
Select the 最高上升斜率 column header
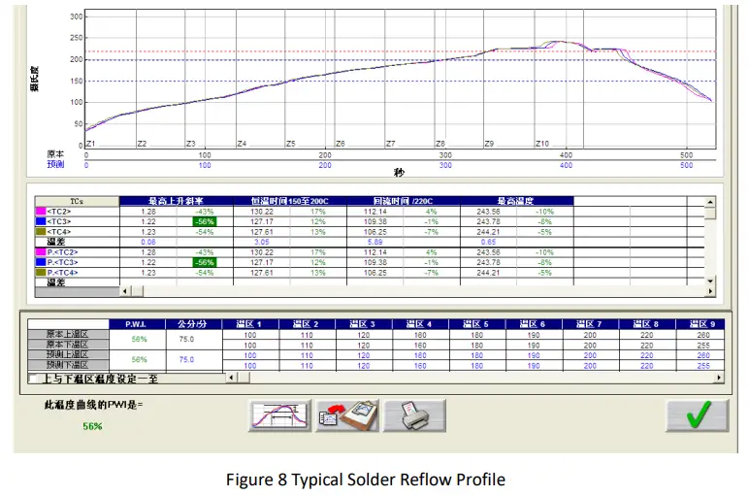(x=177, y=201)
